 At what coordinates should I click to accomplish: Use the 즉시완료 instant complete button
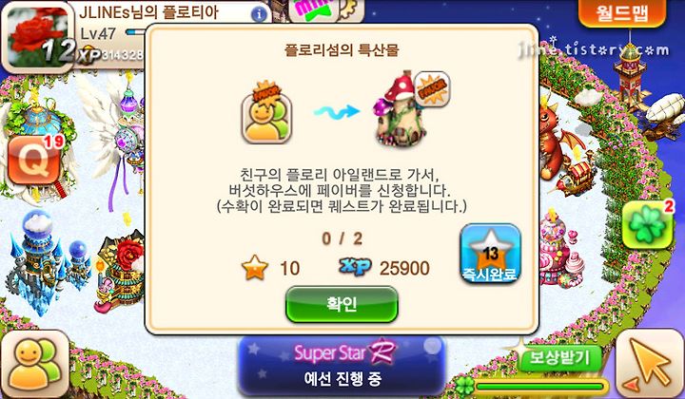click(x=490, y=254)
